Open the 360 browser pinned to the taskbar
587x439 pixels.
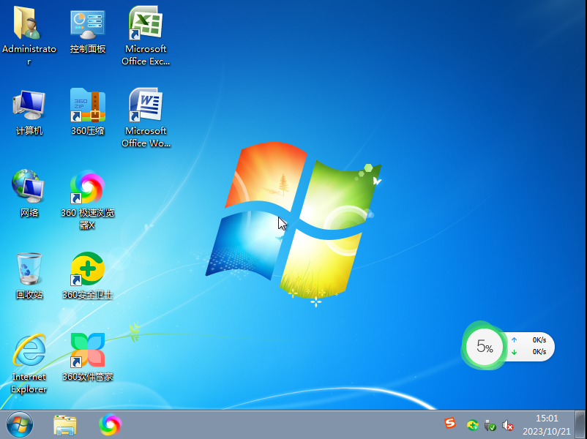point(110,424)
